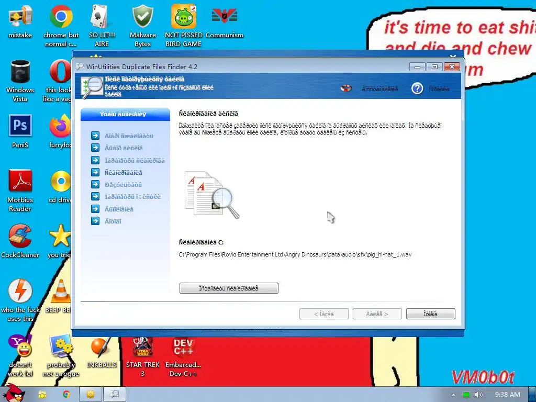The image size is (536, 402).
Task: Launch Malware Bytes from desktop
Action: coord(142,26)
